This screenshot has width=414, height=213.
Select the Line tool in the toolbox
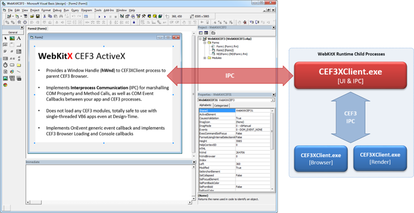[x=19, y=71]
